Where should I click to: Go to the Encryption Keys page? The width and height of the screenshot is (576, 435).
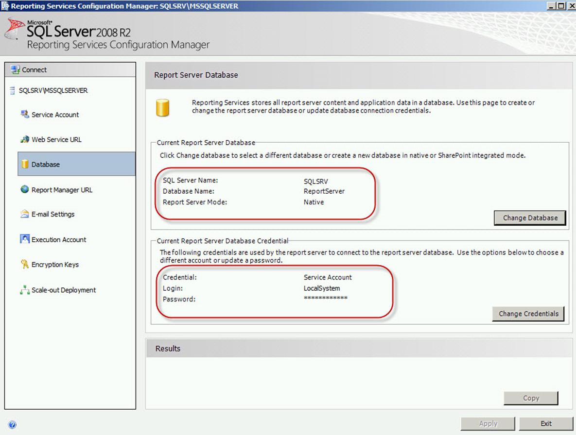[55, 265]
